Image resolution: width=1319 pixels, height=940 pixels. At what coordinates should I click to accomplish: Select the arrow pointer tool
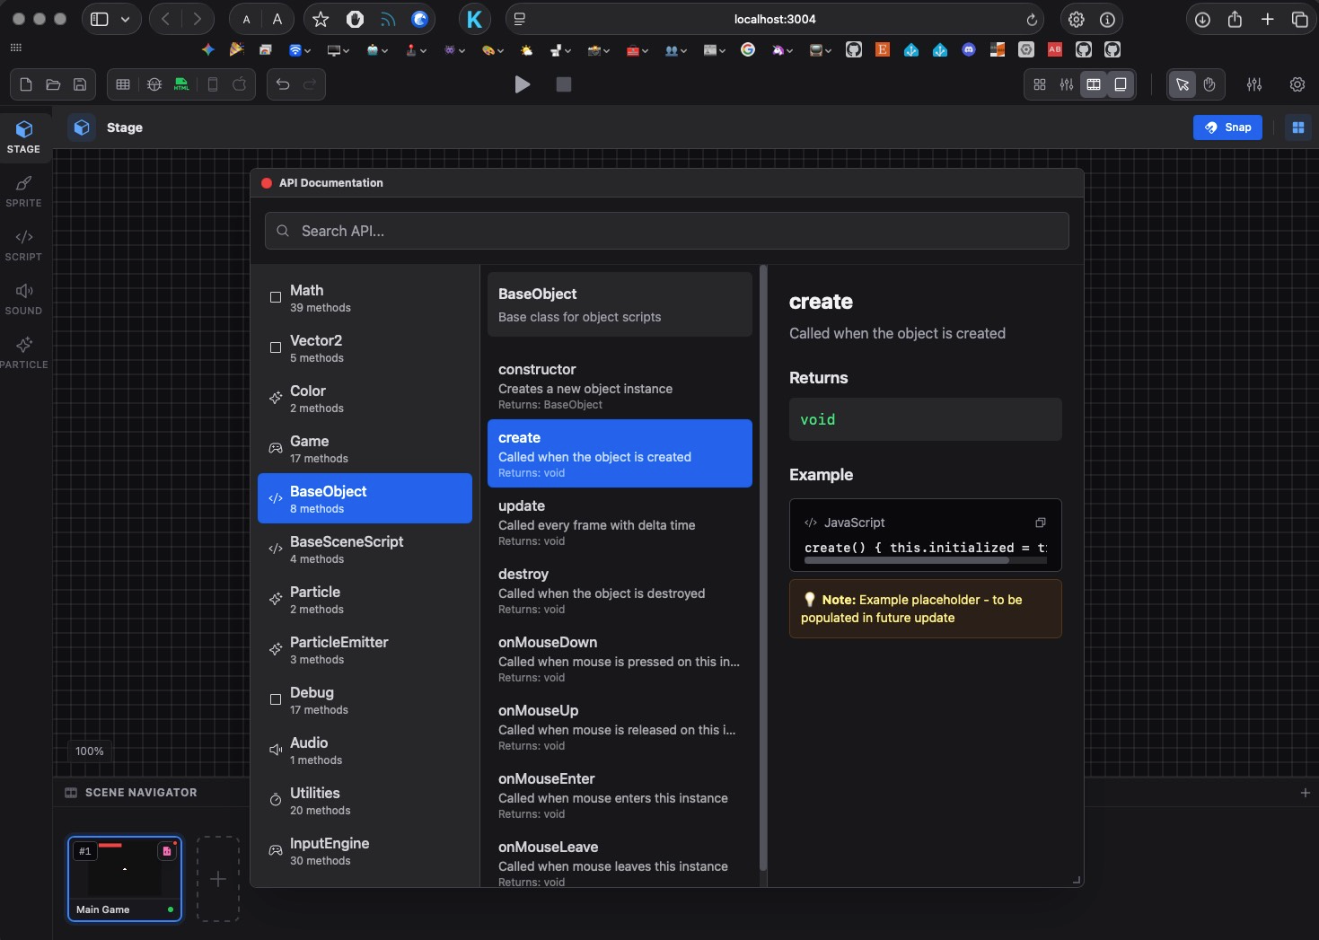1183,84
